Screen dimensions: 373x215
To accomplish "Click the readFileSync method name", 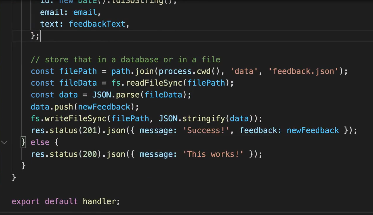I will [x=154, y=83].
